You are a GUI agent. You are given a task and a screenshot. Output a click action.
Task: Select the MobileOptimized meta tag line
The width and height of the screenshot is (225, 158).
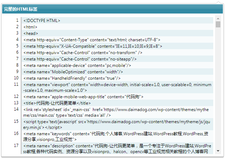point(73,72)
